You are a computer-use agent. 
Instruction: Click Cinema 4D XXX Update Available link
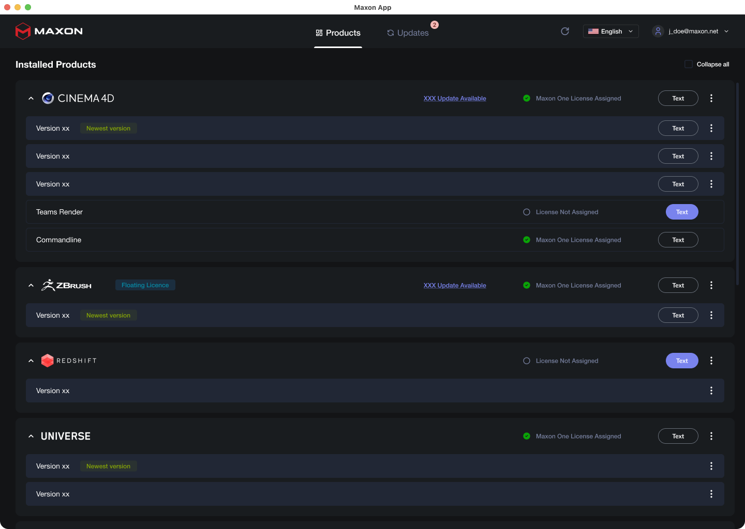(455, 98)
